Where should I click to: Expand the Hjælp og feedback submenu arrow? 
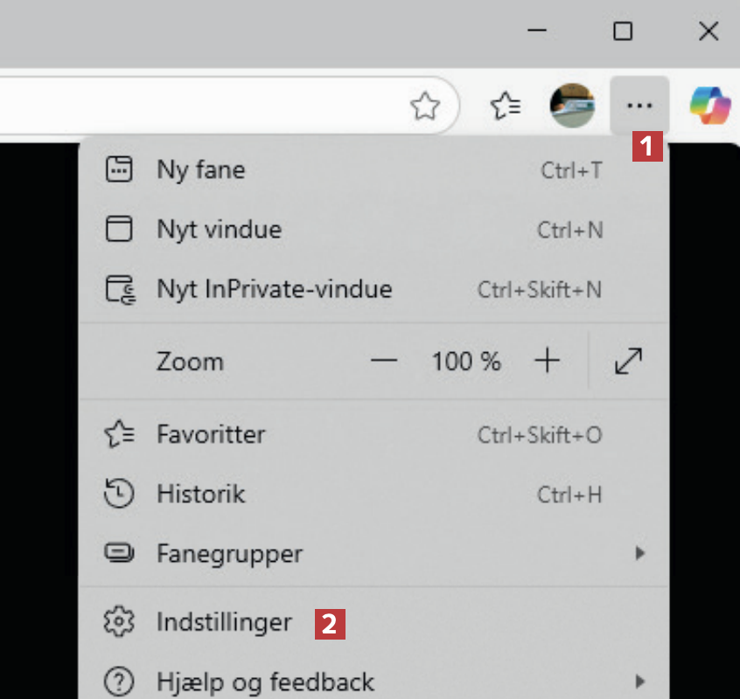click(x=640, y=681)
